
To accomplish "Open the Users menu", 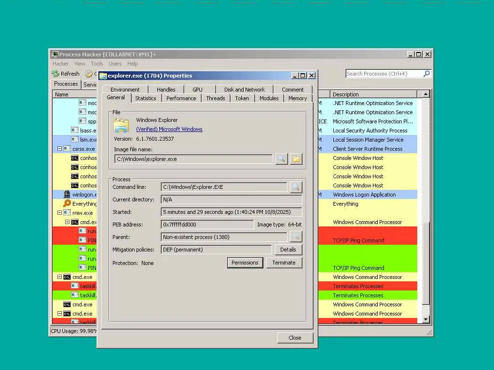I will tap(115, 64).
